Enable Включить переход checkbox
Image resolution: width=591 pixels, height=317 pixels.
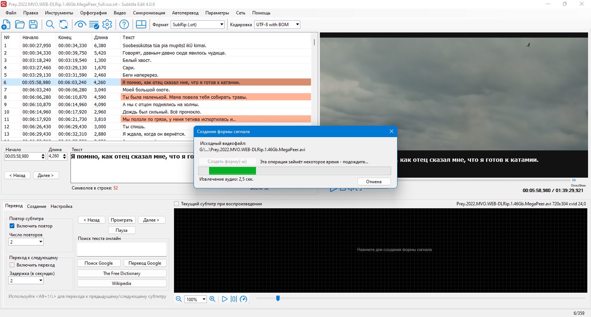[x=12, y=265]
